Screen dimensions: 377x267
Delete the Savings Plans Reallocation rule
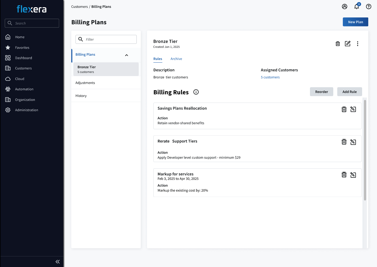tap(344, 109)
